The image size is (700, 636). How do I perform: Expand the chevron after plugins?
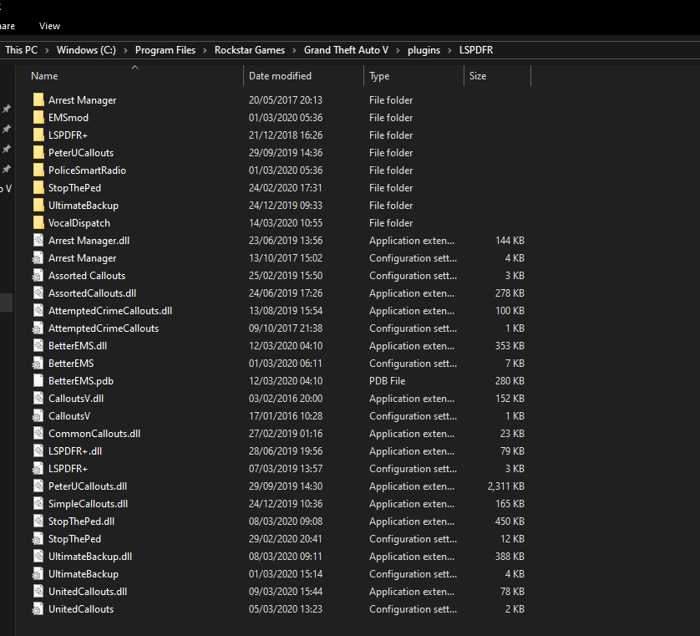point(449,50)
